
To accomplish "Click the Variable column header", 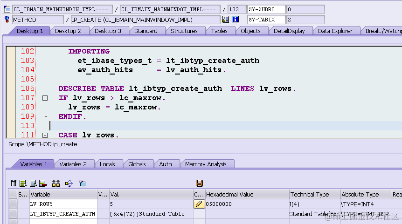I will (x=63, y=194).
